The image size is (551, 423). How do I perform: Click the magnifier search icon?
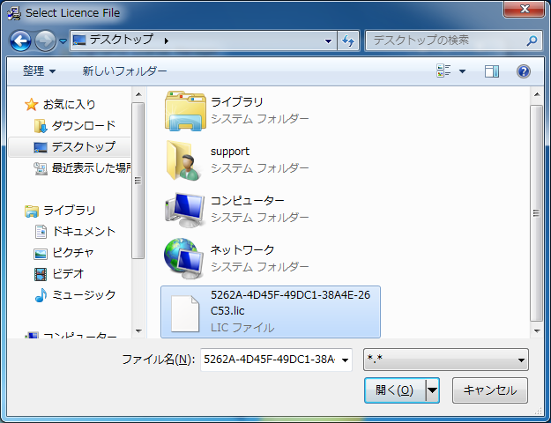[x=532, y=41]
